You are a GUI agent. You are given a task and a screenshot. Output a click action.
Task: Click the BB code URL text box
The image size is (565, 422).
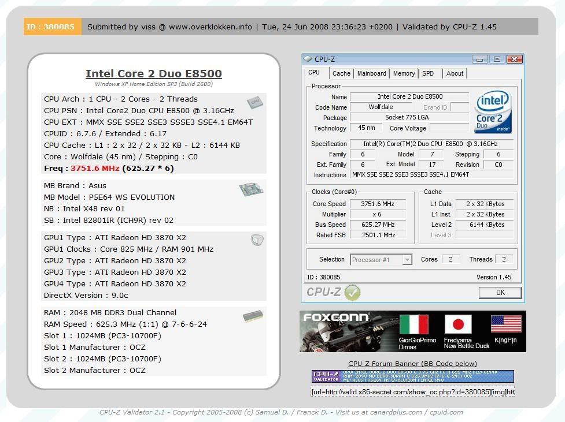point(412,392)
